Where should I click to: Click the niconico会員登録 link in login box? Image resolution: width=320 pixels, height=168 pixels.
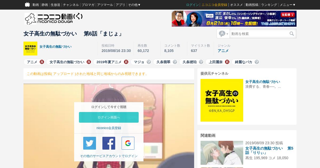tap(109, 128)
